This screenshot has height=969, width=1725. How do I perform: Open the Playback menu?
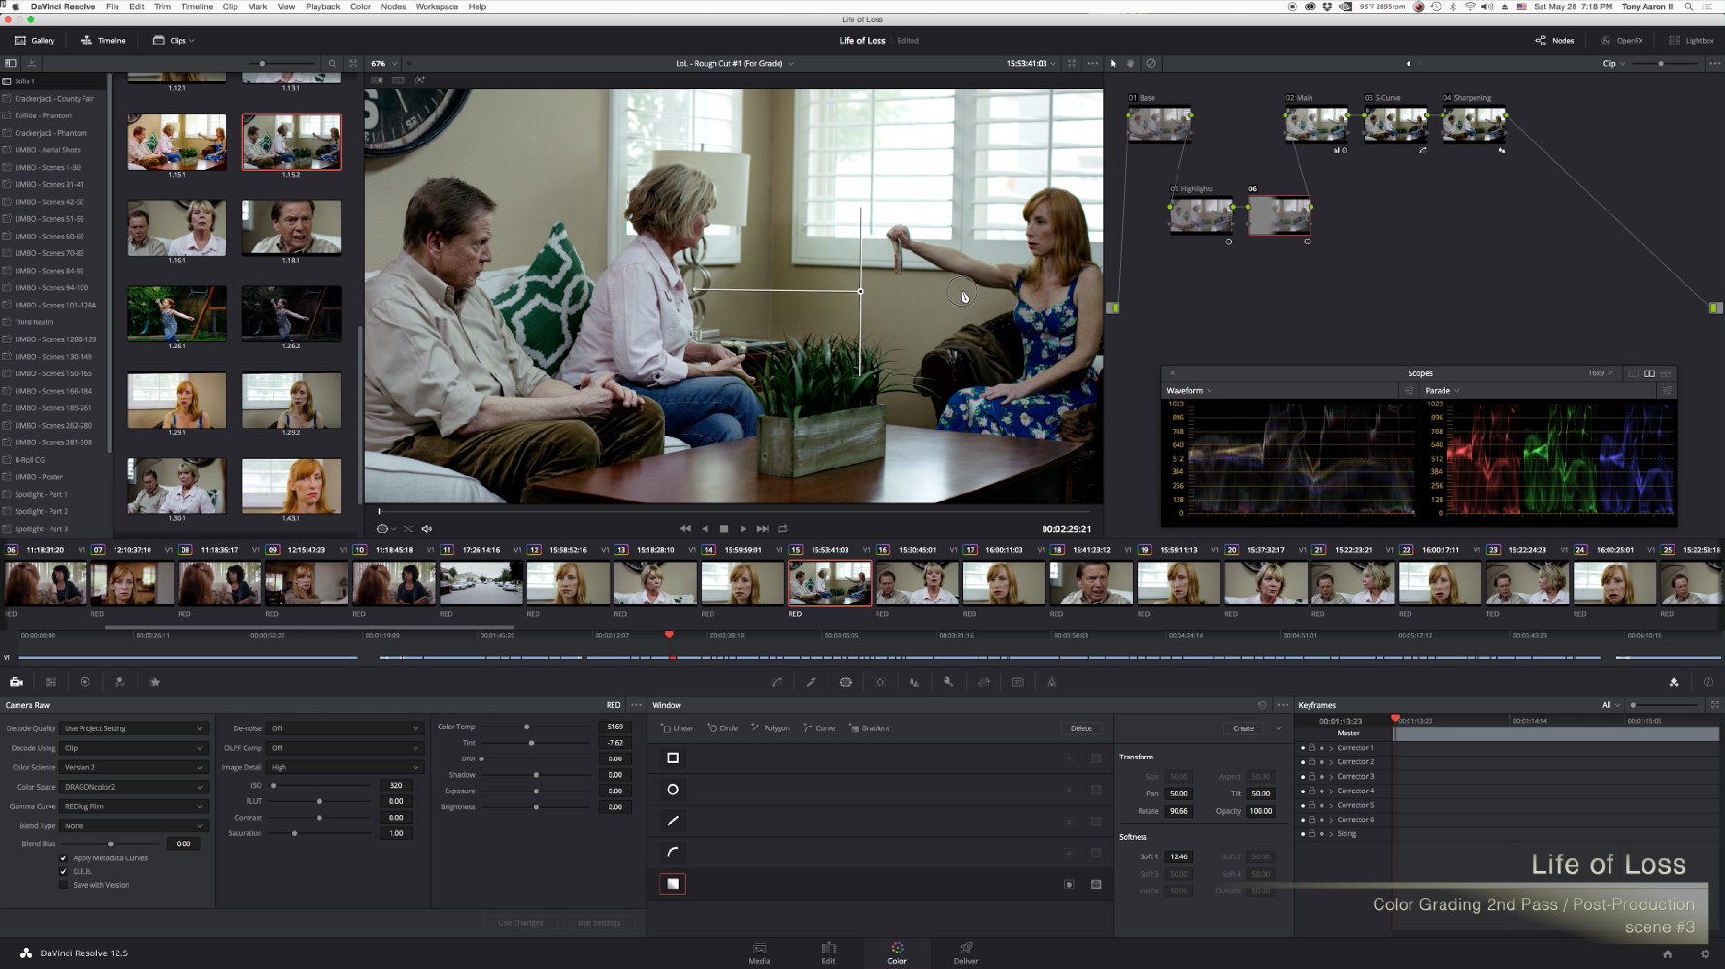[x=323, y=6]
